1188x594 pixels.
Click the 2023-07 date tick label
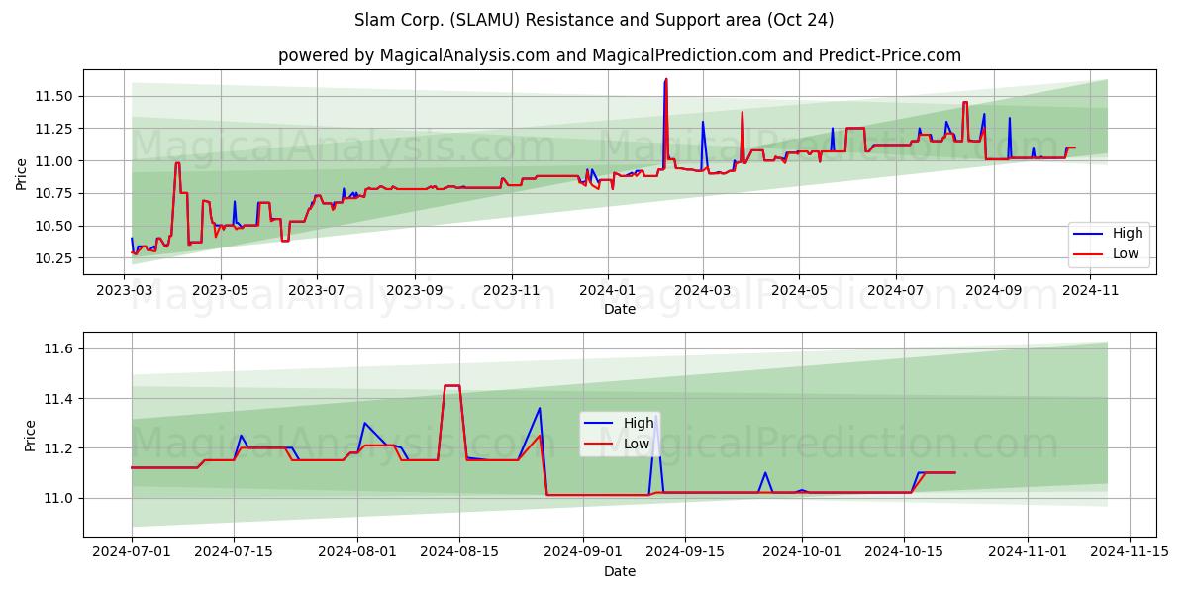[317, 291]
